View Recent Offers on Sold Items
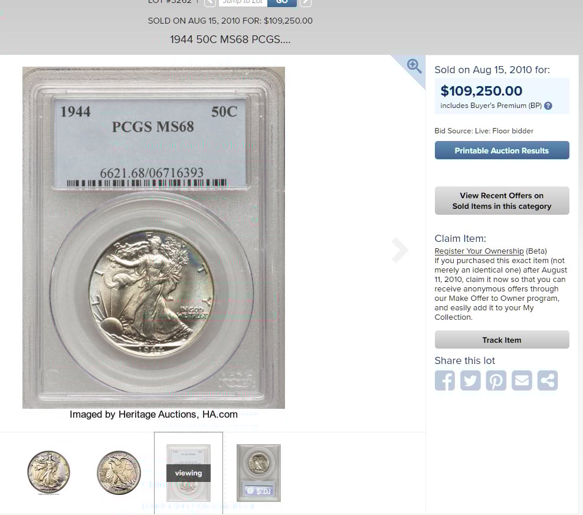The image size is (583, 515). click(502, 201)
